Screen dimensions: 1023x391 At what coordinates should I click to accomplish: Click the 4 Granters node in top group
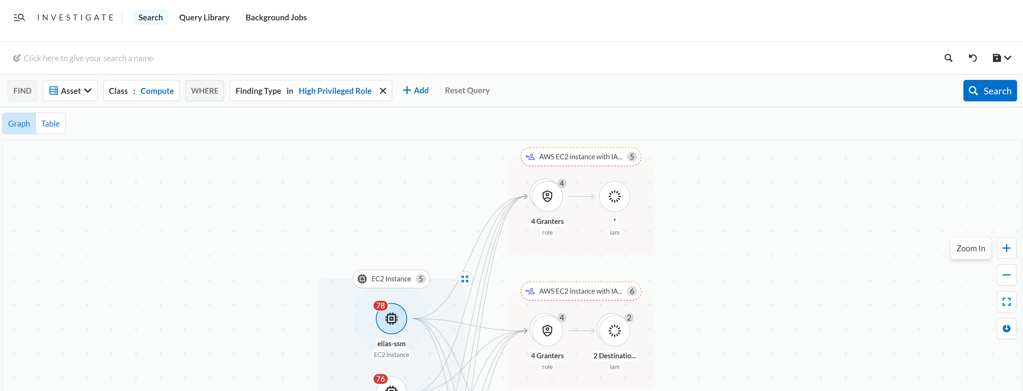547,196
